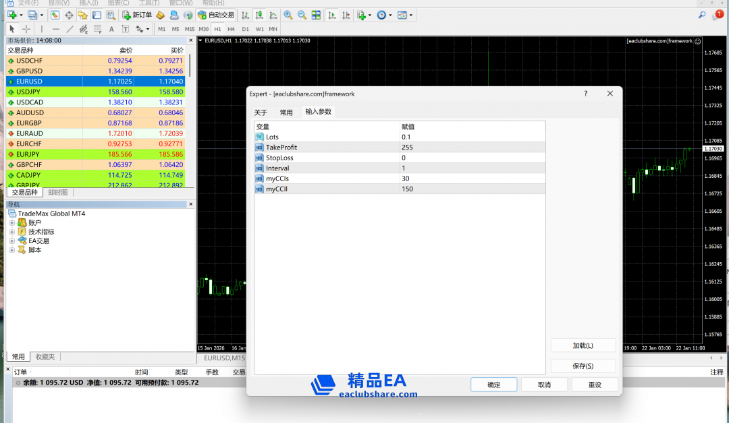Switch chart timeframe to H4
The image size is (729, 423).
(231, 29)
